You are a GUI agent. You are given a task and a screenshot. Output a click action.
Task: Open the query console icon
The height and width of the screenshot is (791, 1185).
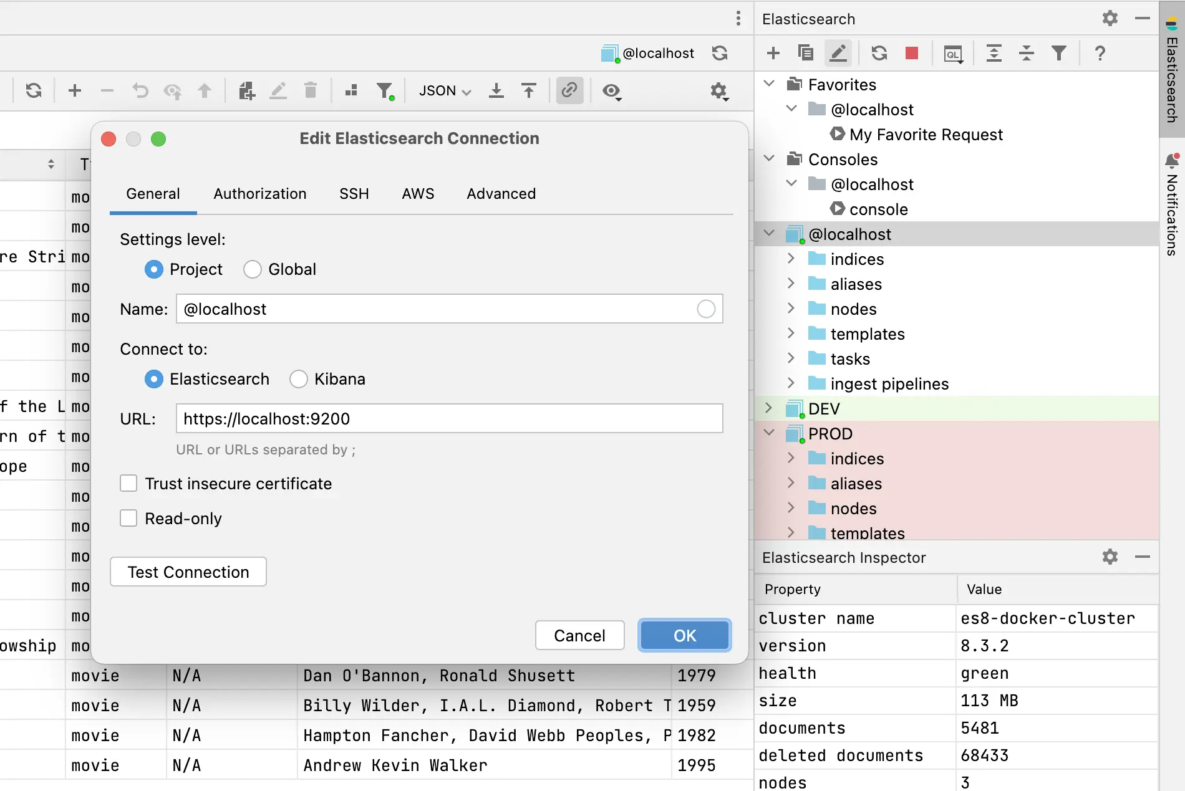tap(953, 54)
